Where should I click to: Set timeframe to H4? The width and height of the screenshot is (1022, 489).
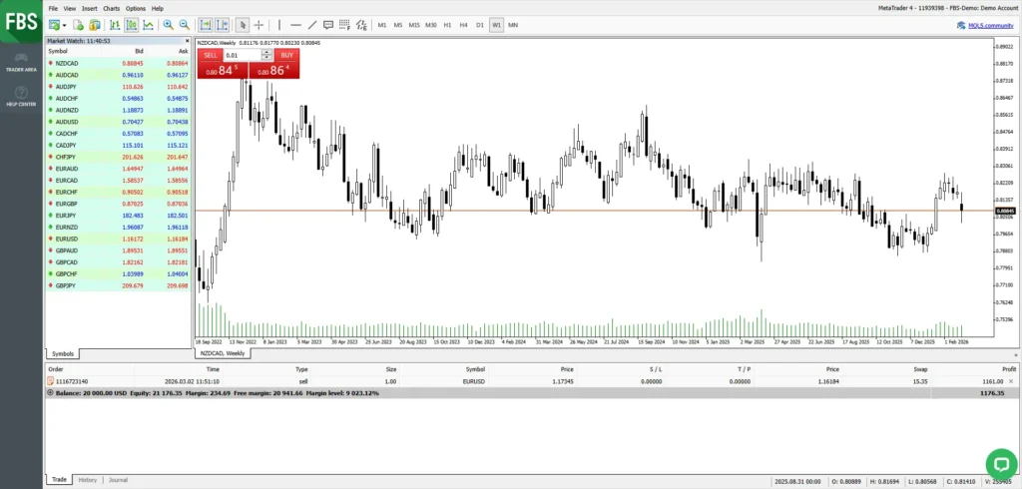(463, 25)
